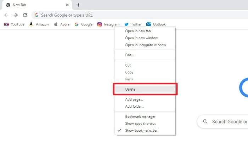Open the Google bookmark
The height and width of the screenshot is (143, 248).
84,24
